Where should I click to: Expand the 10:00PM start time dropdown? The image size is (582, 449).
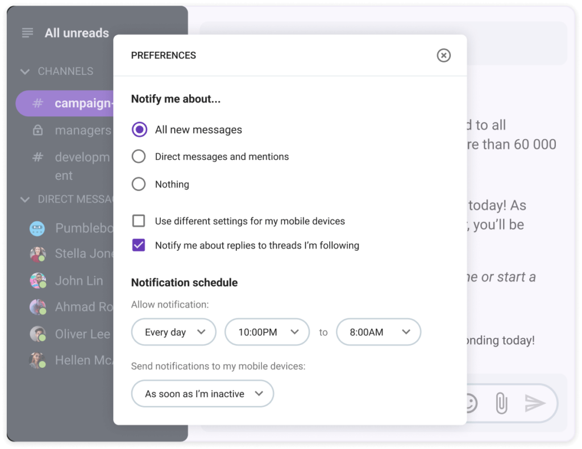click(x=267, y=332)
